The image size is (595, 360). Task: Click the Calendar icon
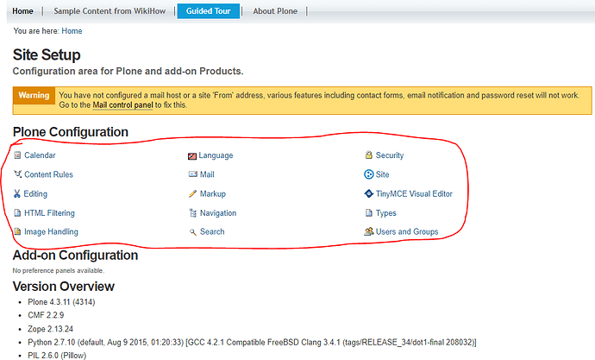(x=17, y=155)
